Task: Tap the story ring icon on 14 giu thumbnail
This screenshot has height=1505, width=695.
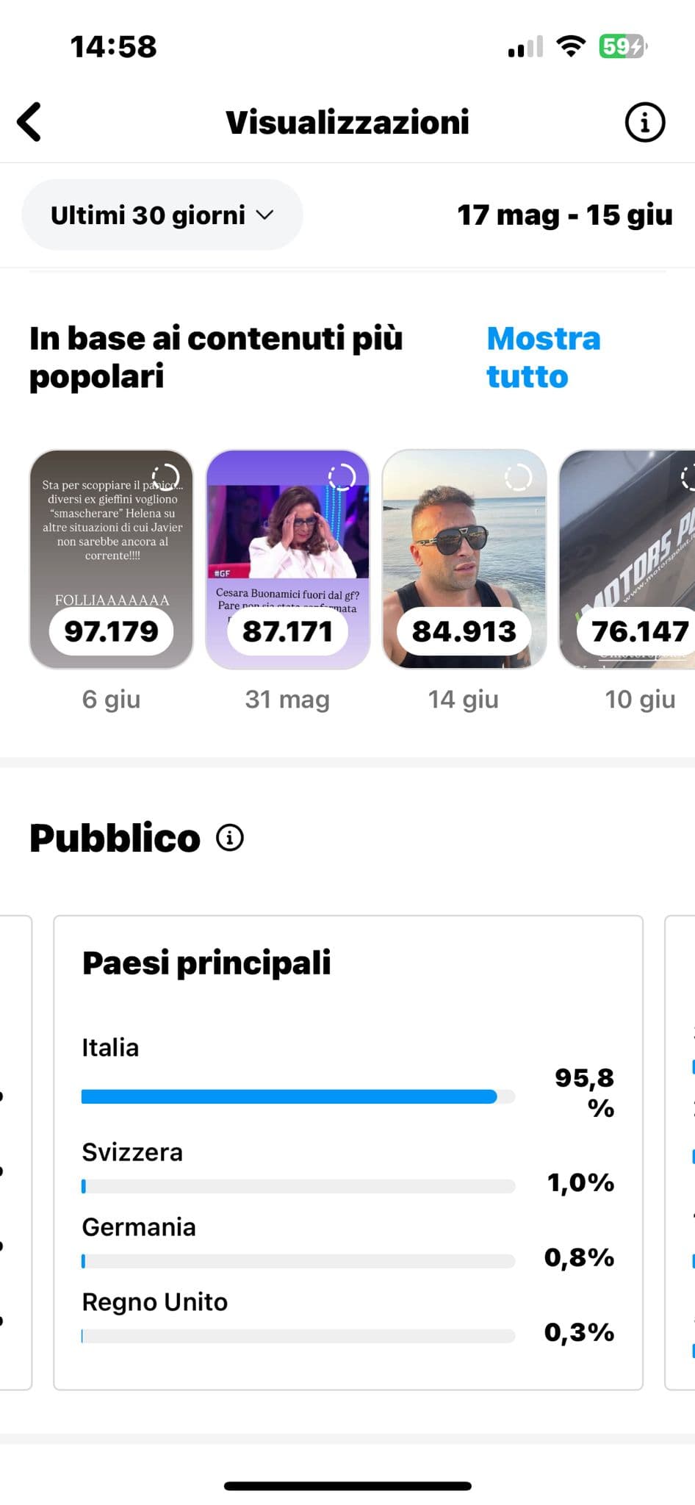Action: pos(518,478)
